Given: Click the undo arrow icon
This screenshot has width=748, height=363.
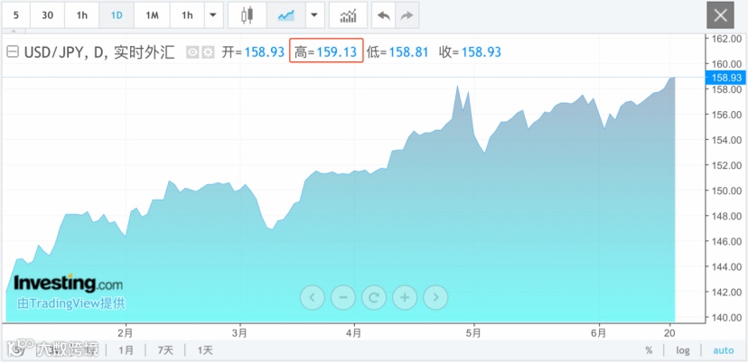Looking at the screenshot, I should [384, 15].
